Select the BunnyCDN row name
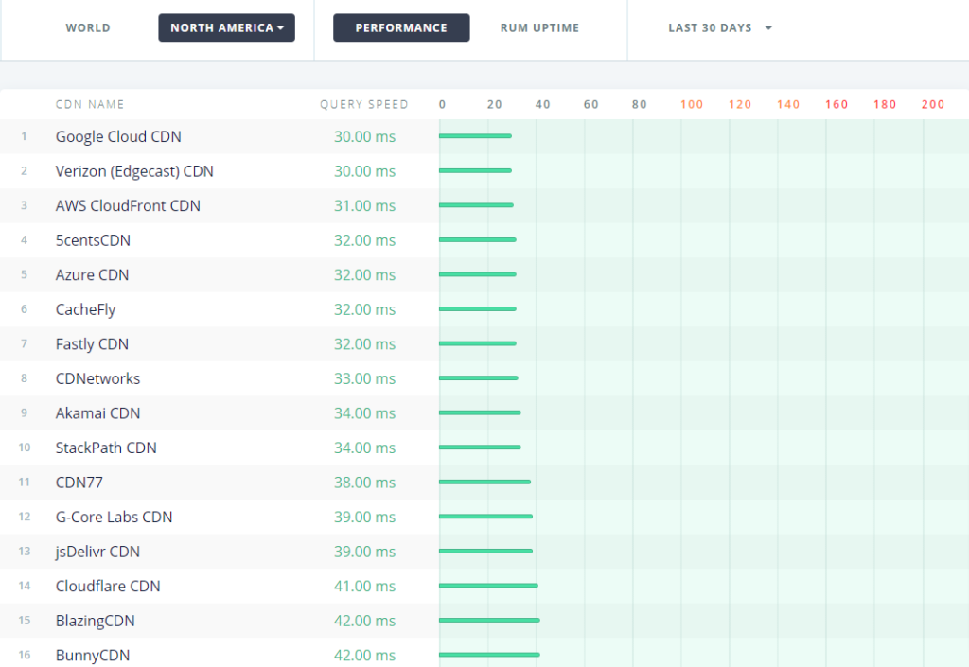Screen dimensions: 969x667 click(93, 656)
